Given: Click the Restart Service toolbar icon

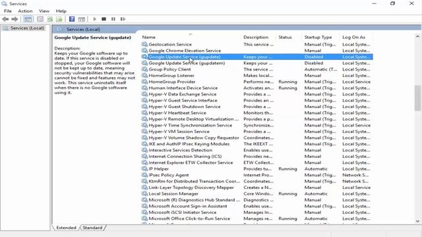Looking at the screenshot, I should click(x=123, y=19).
